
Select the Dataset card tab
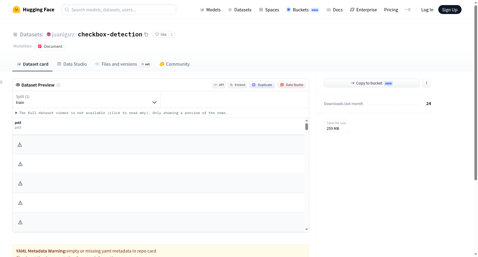[x=33, y=64]
